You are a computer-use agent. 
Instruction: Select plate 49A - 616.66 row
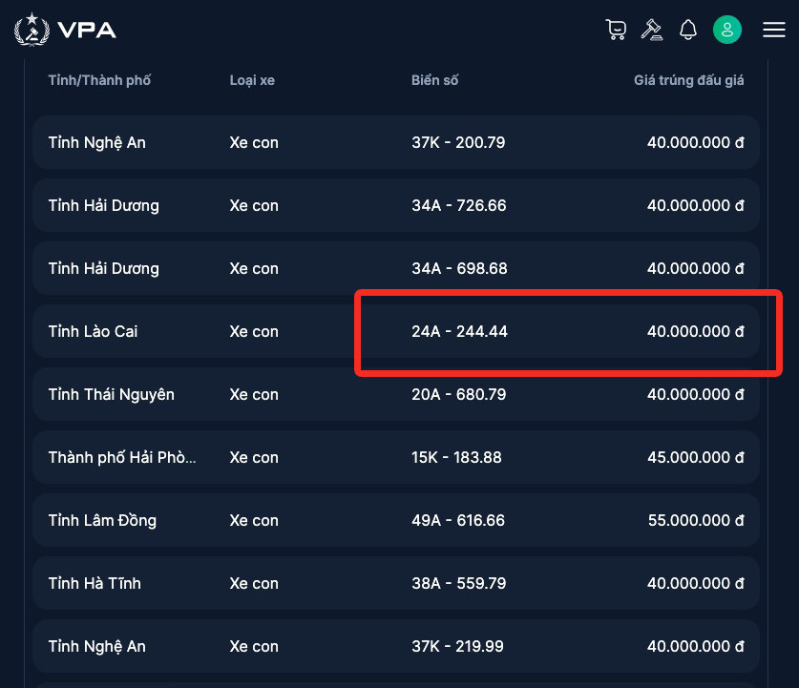pyautogui.click(x=458, y=521)
